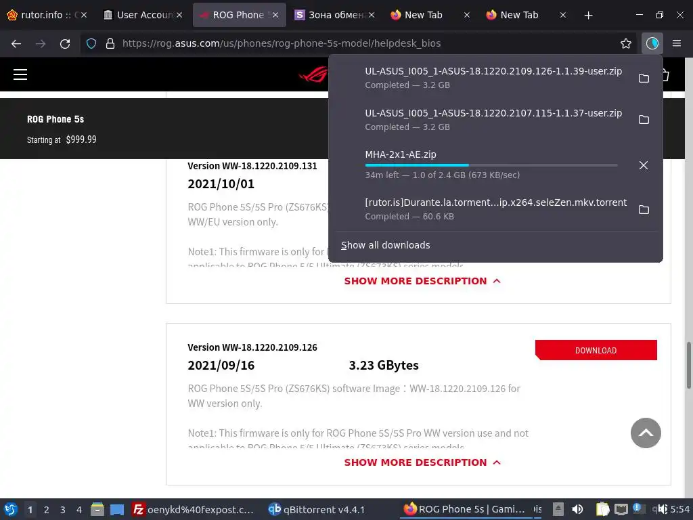Screen dimensions: 693x520
Task: Switch to the first New Tab
Action: tap(424, 15)
